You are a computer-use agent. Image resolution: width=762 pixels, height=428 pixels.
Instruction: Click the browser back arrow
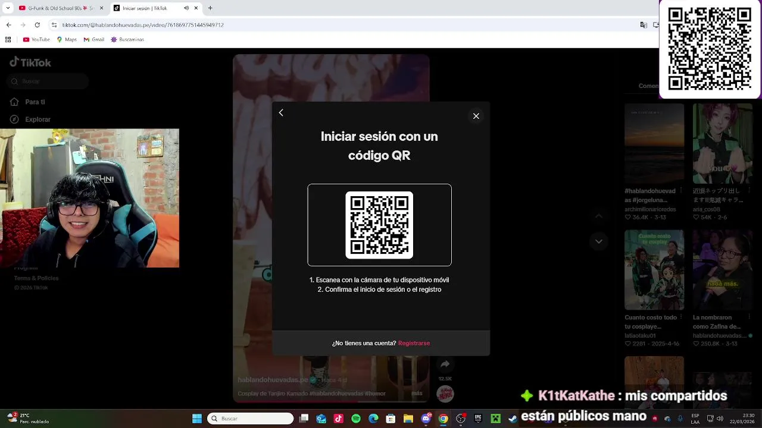click(x=8, y=25)
